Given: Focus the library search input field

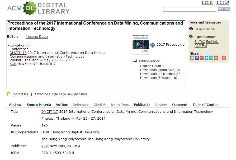Looking at the screenshot, I should click(x=190, y=9).
